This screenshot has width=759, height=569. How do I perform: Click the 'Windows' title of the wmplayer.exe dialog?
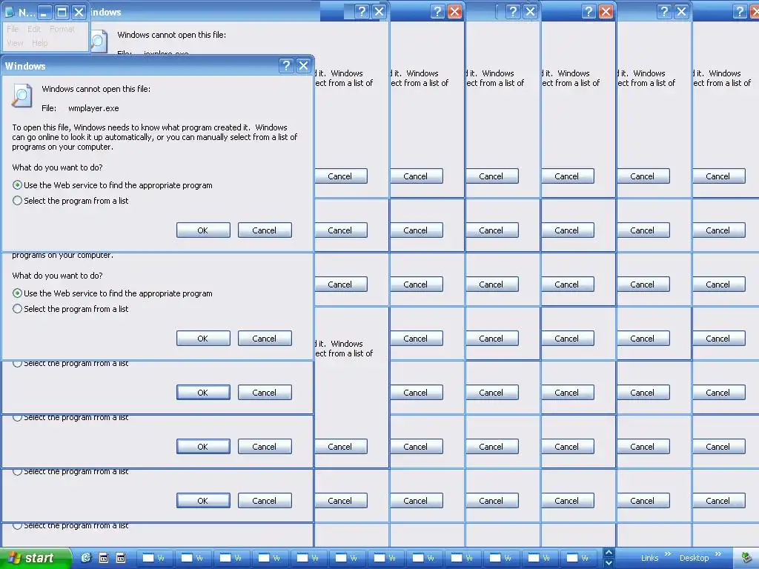point(25,66)
